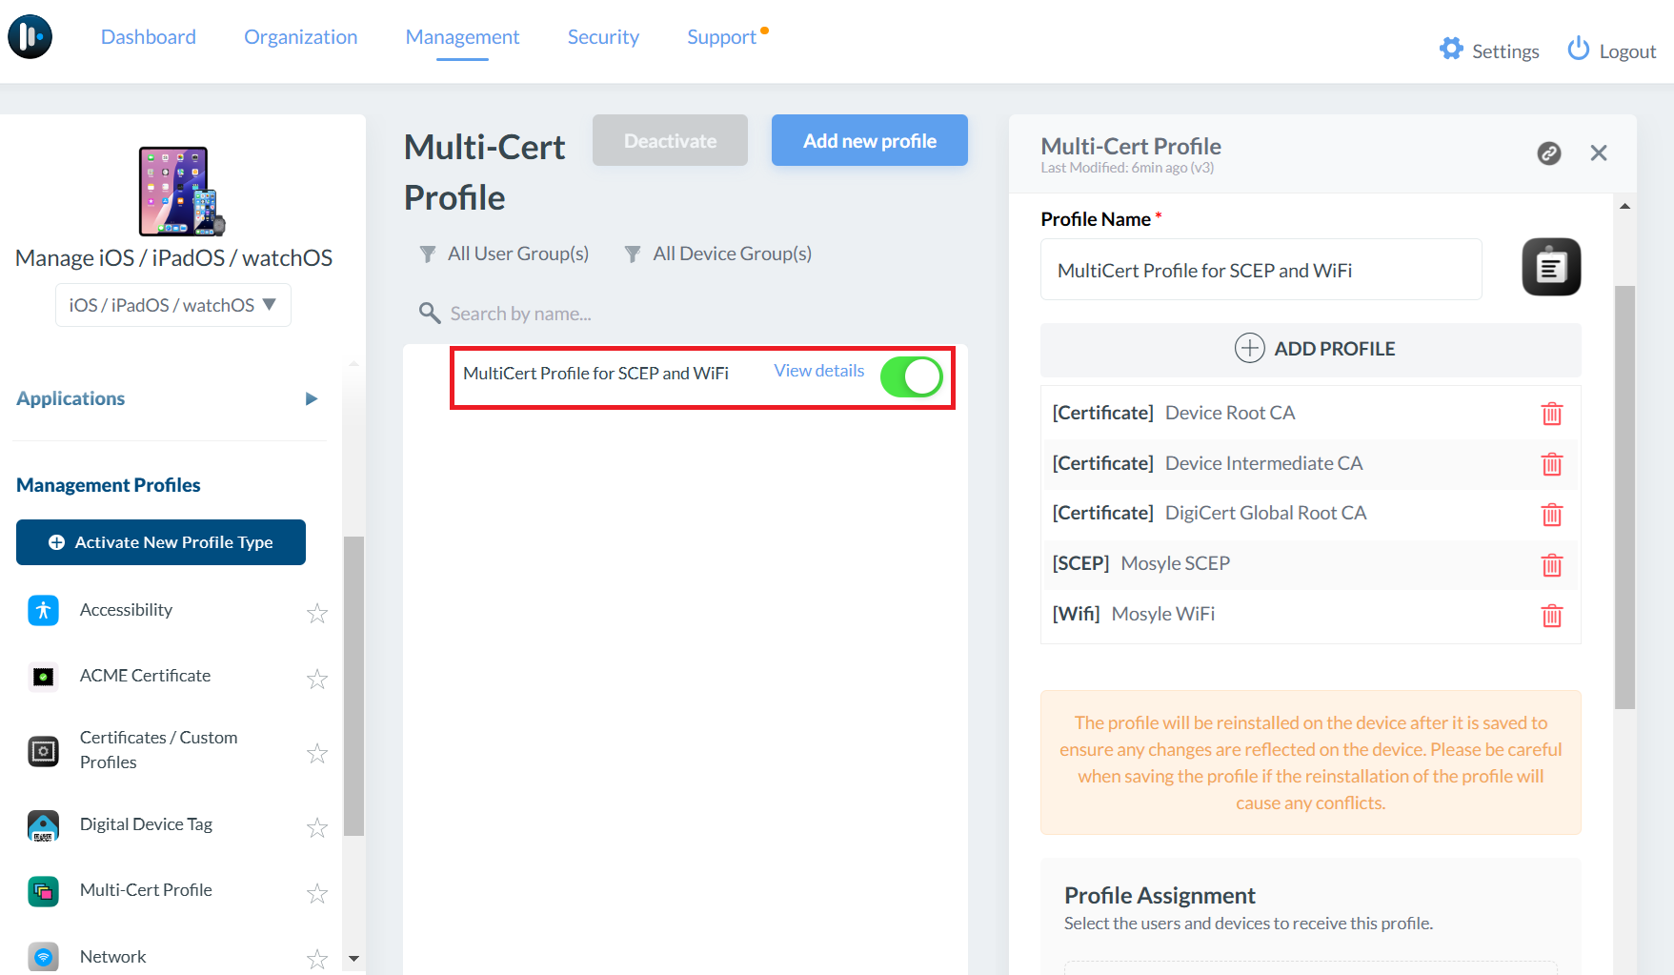Open the Organization tab

tap(301, 37)
